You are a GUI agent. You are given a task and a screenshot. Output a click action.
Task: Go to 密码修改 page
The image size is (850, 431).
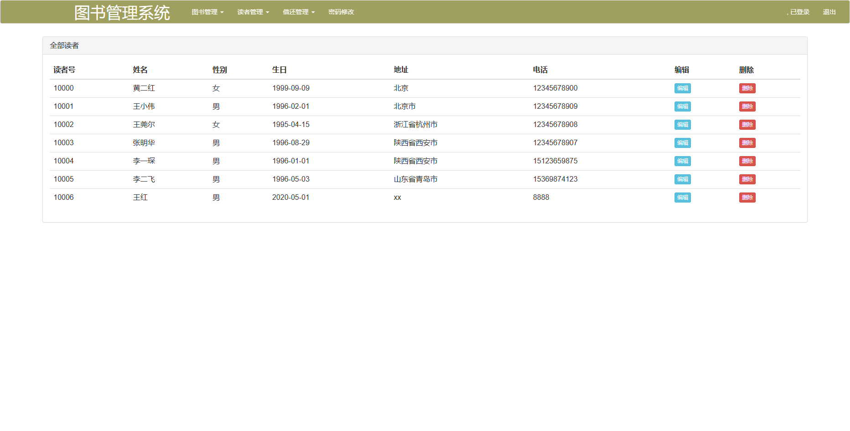(341, 12)
